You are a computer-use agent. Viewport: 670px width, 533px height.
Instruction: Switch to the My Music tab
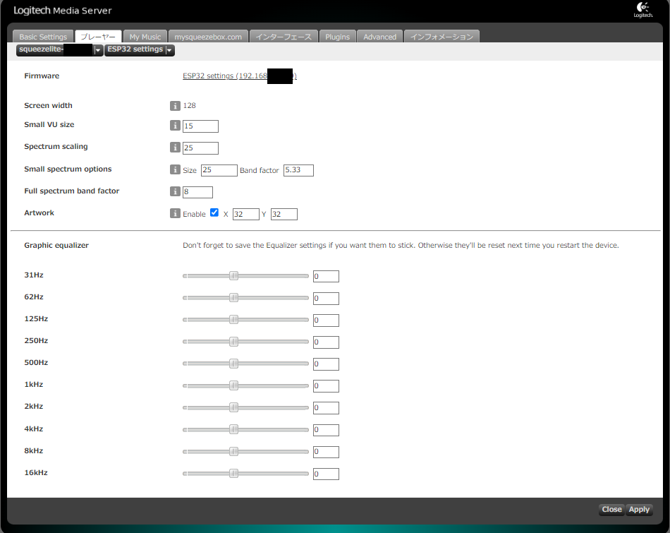(145, 37)
